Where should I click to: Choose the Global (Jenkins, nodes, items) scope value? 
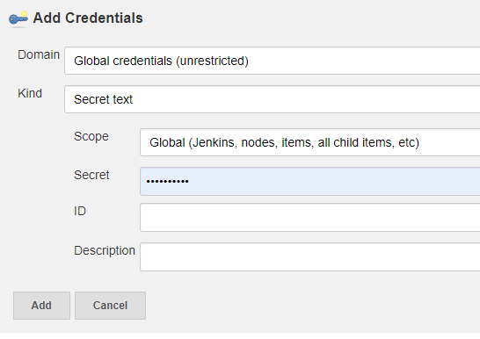coord(284,143)
